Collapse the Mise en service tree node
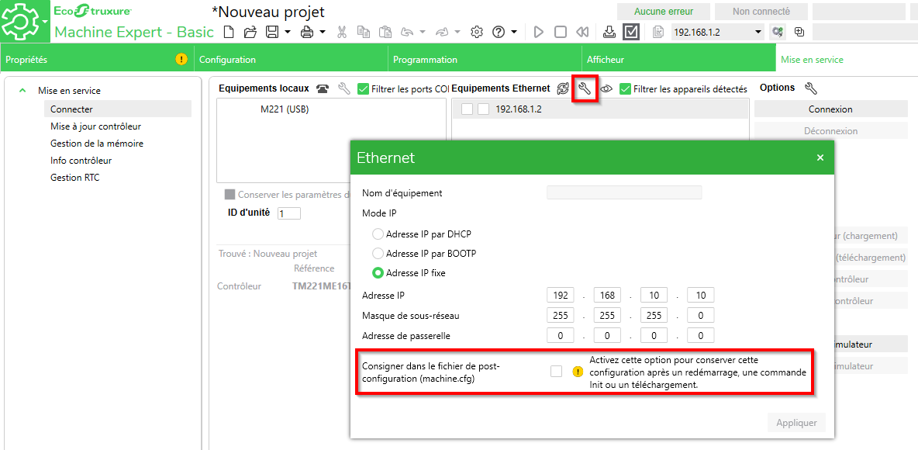This screenshot has height=450, width=918. pos(22,91)
